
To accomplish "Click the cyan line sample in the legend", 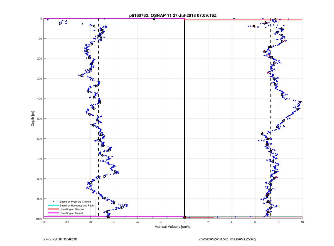I will pyautogui.click(x=53, y=205).
